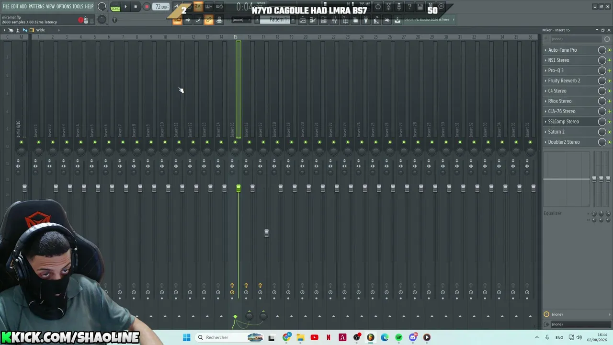Mute Insert 15 with its green light
The image size is (613, 345).
coord(235,142)
